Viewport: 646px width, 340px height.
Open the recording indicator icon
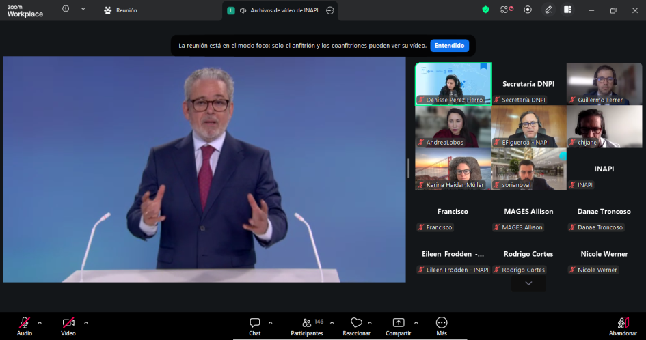point(528,10)
